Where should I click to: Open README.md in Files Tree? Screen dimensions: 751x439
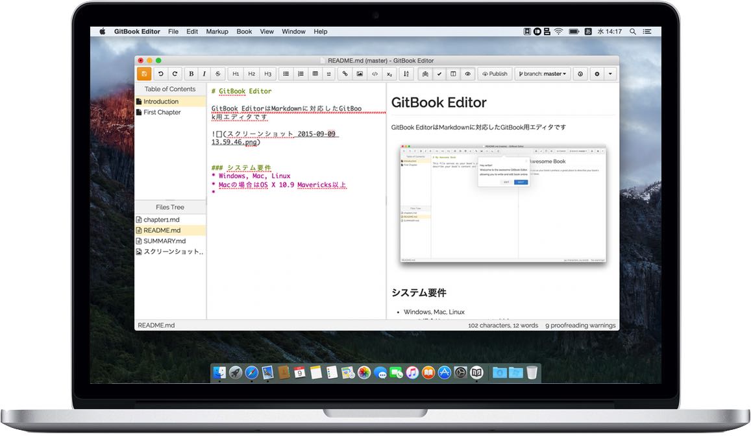click(x=171, y=230)
